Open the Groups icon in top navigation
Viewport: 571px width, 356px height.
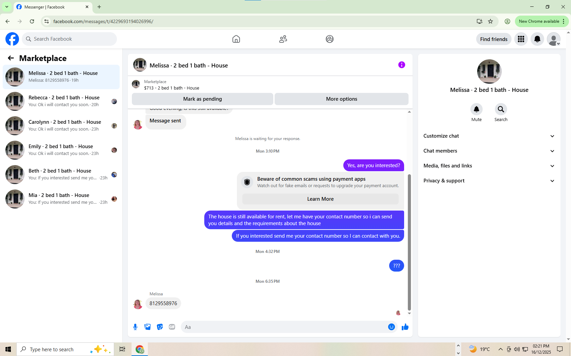(x=330, y=39)
